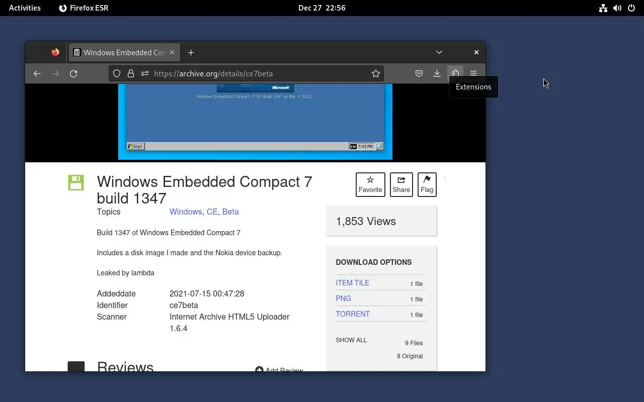Go back to the previous page
The width and height of the screenshot is (644, 402).
[37, 73]
